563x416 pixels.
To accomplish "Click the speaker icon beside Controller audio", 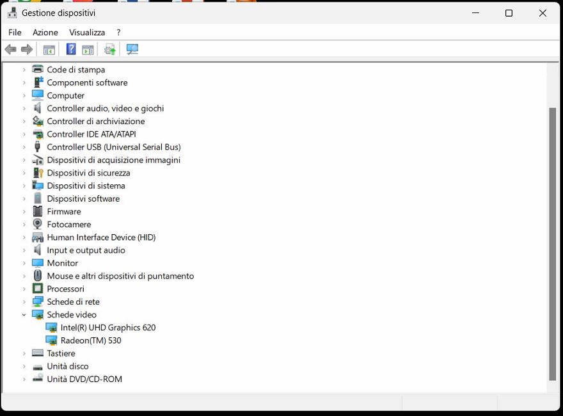I will (x=38, y=108).
